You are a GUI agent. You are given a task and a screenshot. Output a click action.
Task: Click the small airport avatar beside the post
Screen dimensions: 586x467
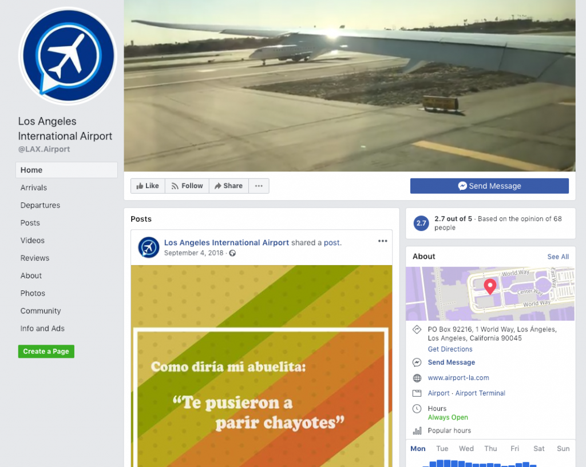tap(148, 247)
